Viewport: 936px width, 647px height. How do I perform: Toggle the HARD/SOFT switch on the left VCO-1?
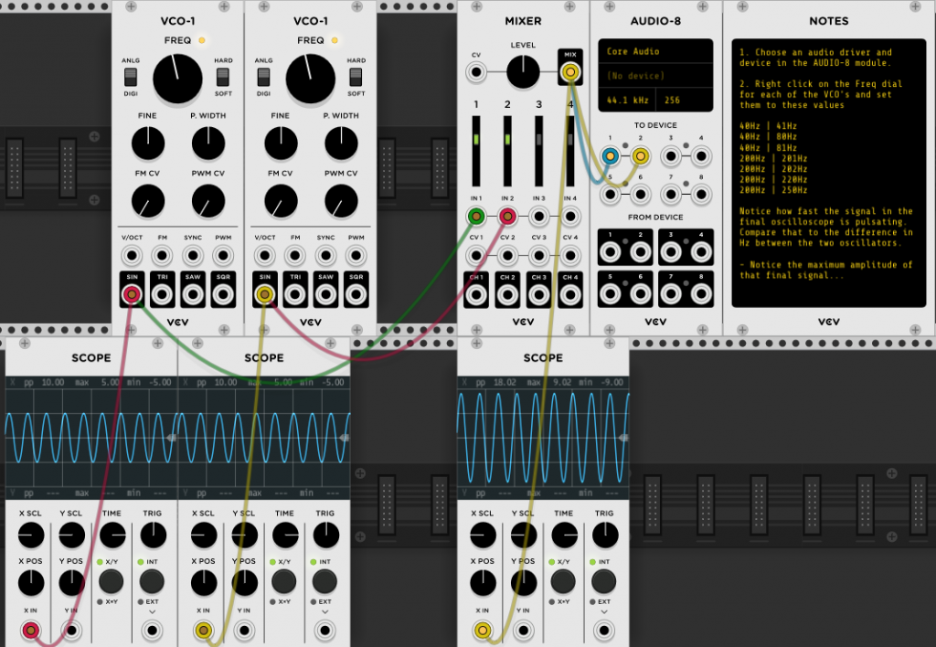[223, 77]
